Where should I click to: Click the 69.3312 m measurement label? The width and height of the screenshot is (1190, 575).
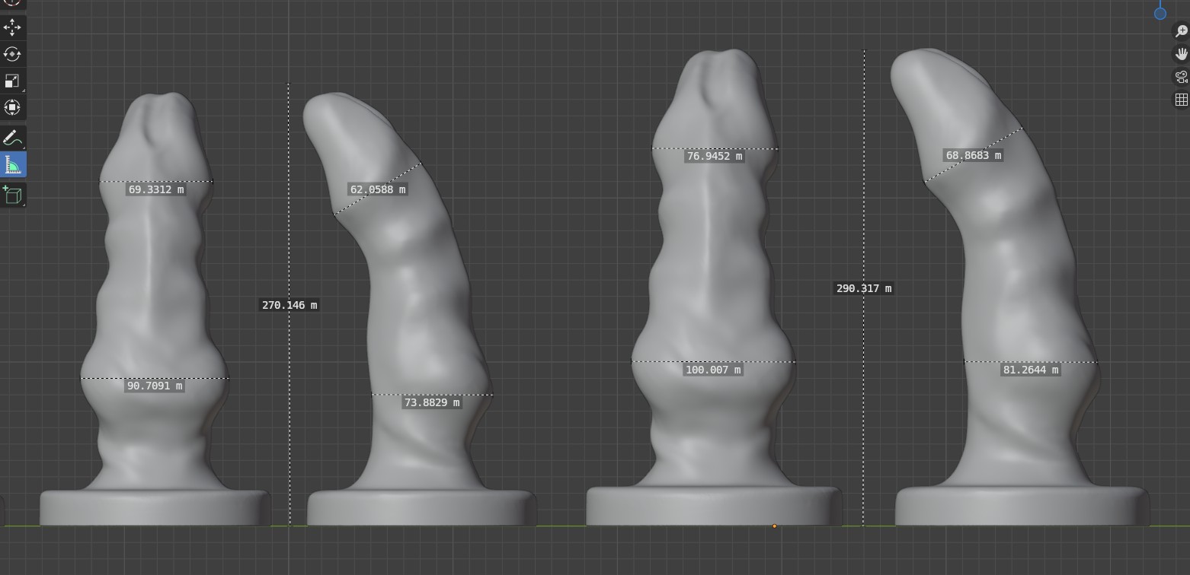pyautogui.click(x=156, y=189)
